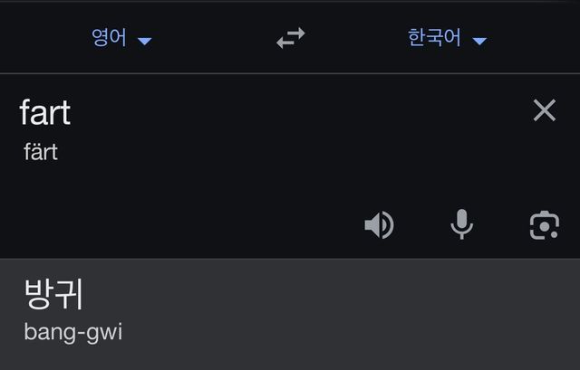Tap the phonetic text "färt"
This screenshot has width=580, height=370.
41,152
